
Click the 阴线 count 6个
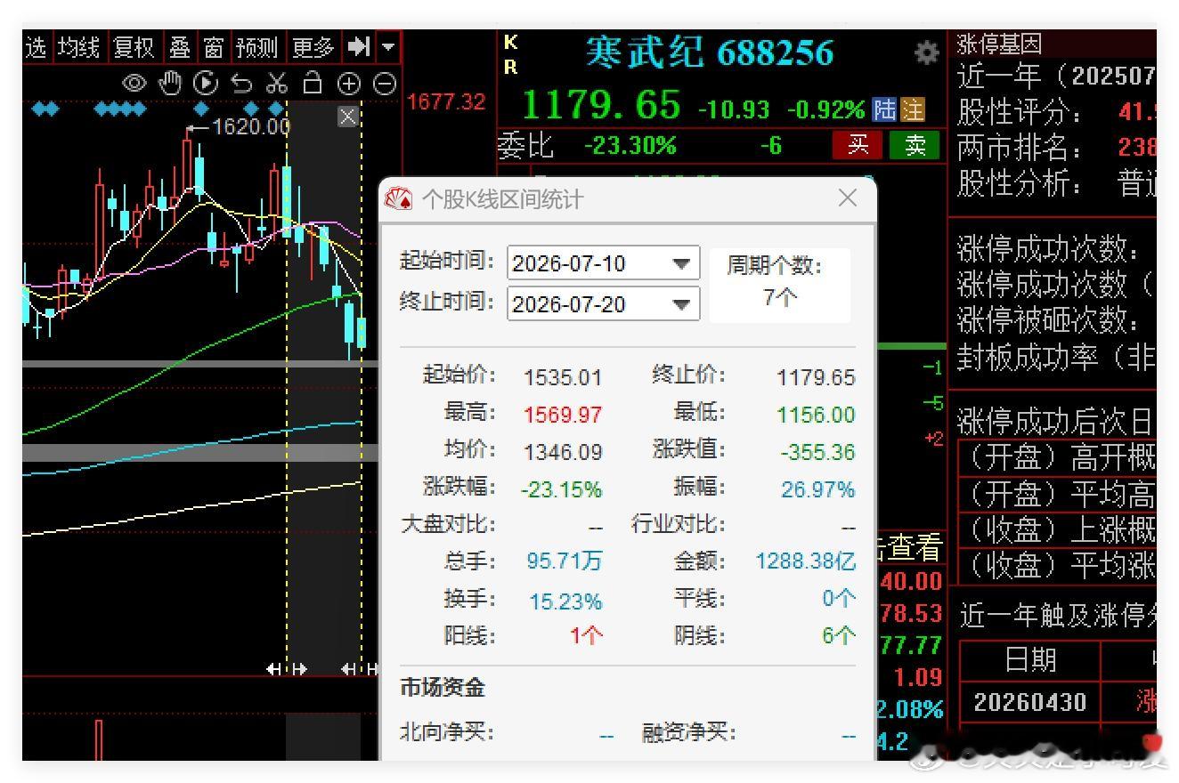point(838,636)
